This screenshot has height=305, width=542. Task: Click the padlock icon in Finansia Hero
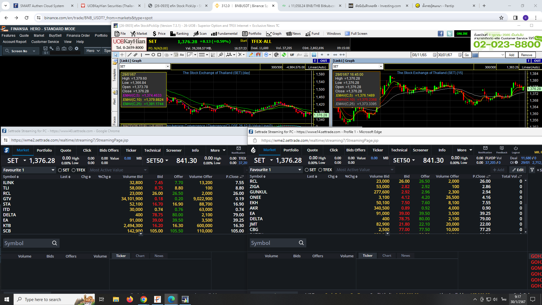(x=58, y=49)
